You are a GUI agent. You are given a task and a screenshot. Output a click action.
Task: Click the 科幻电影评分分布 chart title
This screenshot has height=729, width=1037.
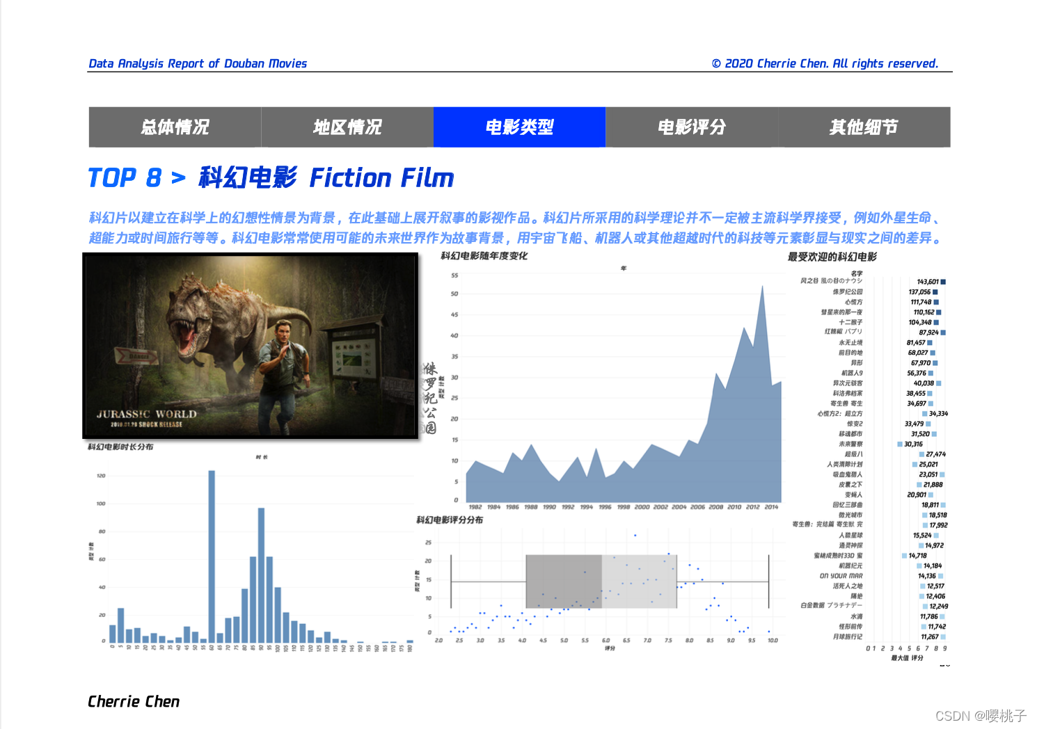(450, 520)
